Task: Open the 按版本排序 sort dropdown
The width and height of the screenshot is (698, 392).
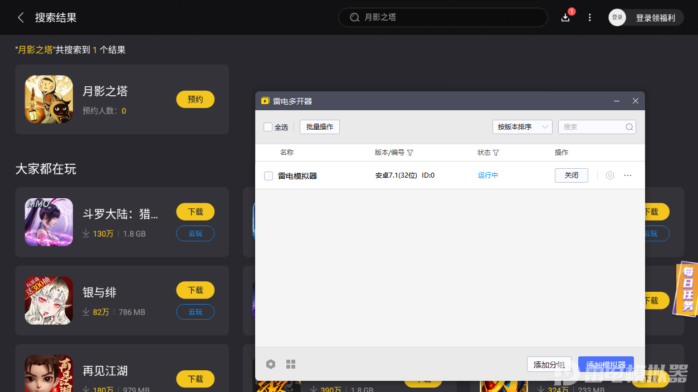Action: 521,126
